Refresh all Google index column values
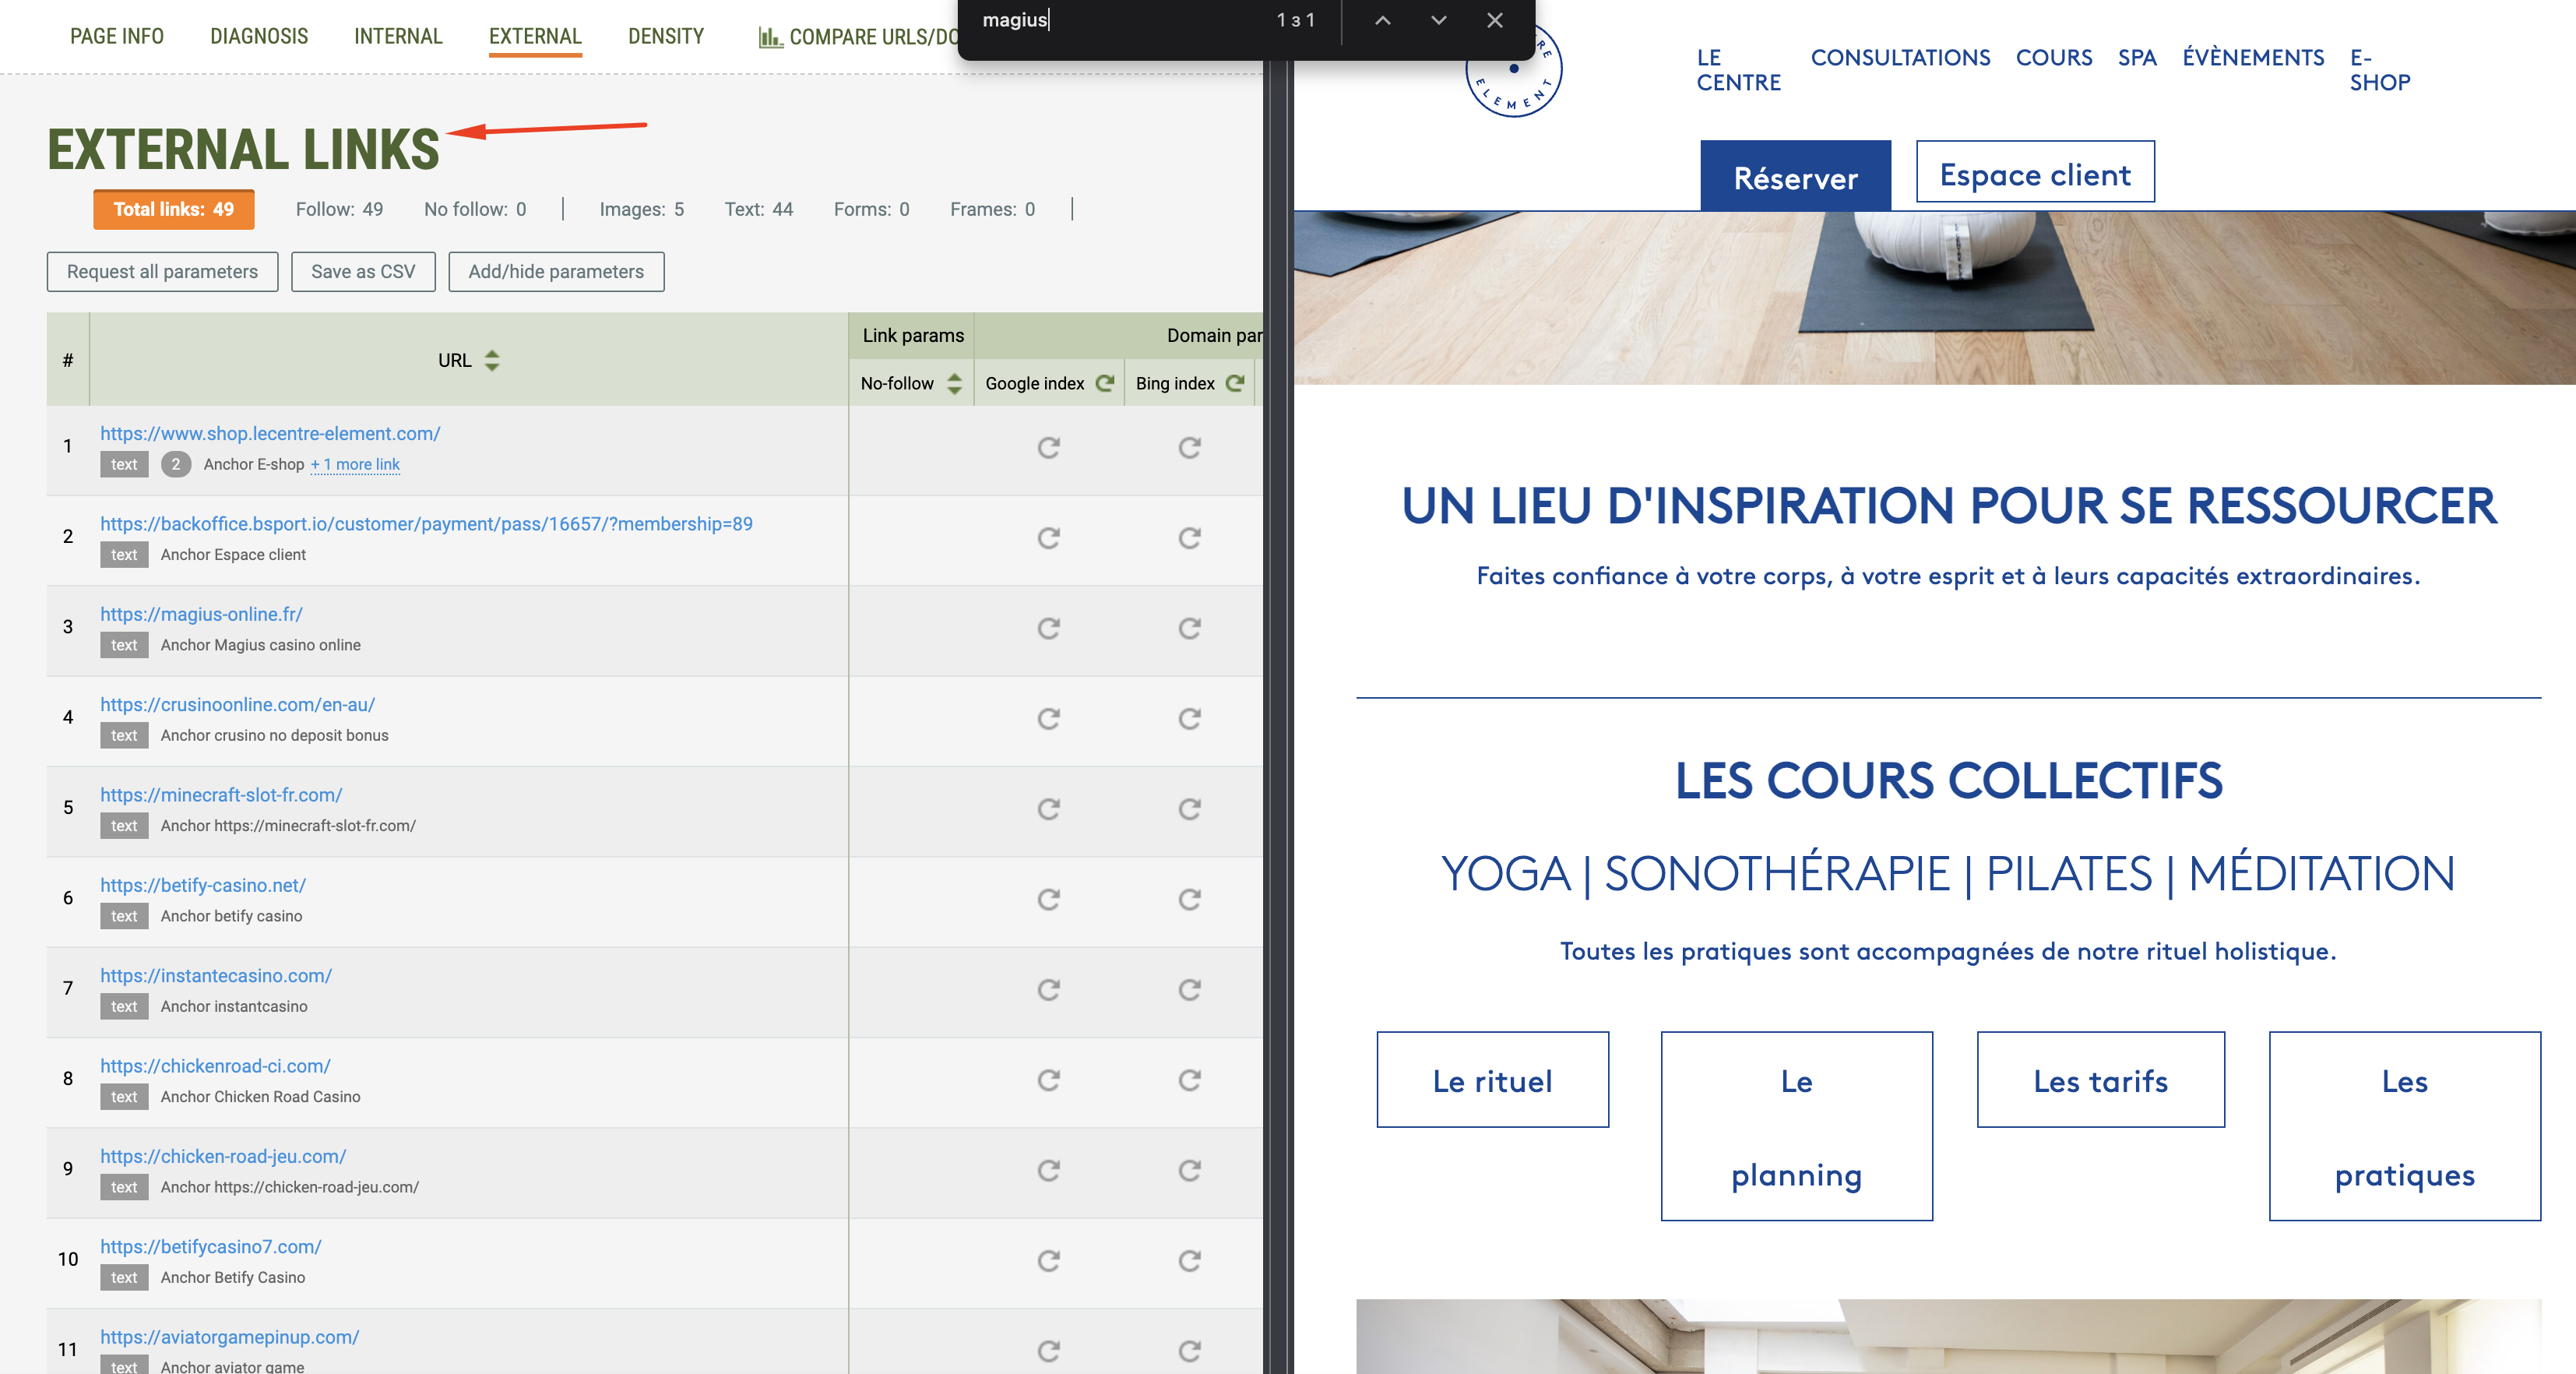The height and width of the screenshot is (1374, 2576). [1105, 383]
